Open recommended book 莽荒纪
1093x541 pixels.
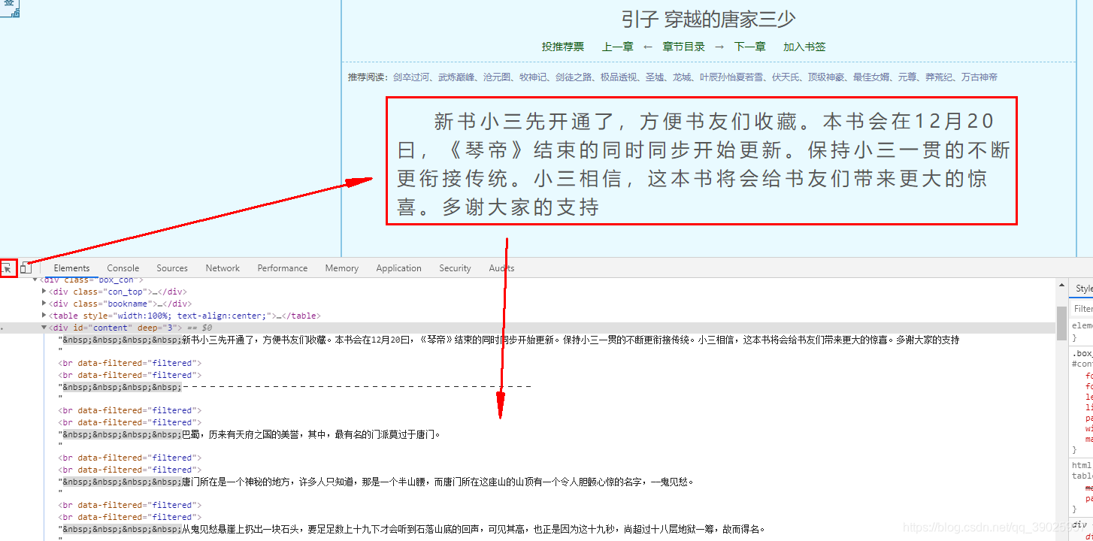tap(939, 77)
